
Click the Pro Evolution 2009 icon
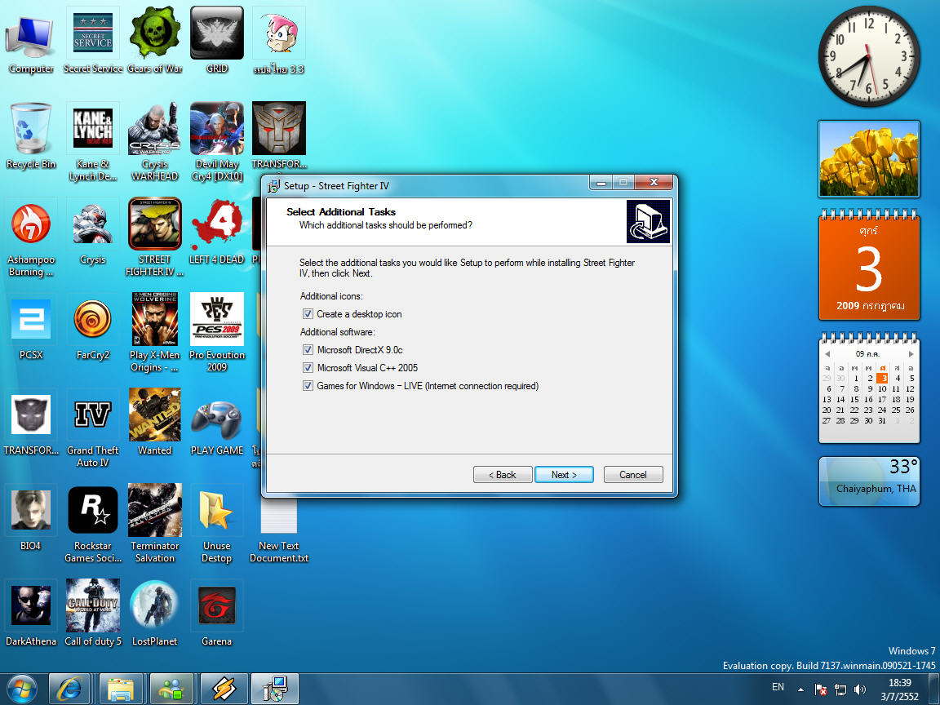[x=216, y=333]
